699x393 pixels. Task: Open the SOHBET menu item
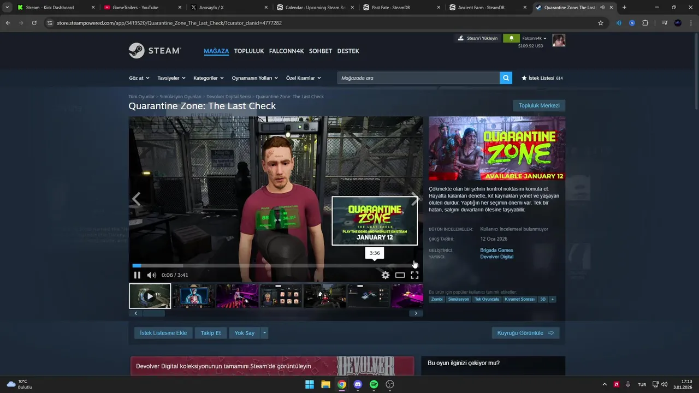point(321,51)
